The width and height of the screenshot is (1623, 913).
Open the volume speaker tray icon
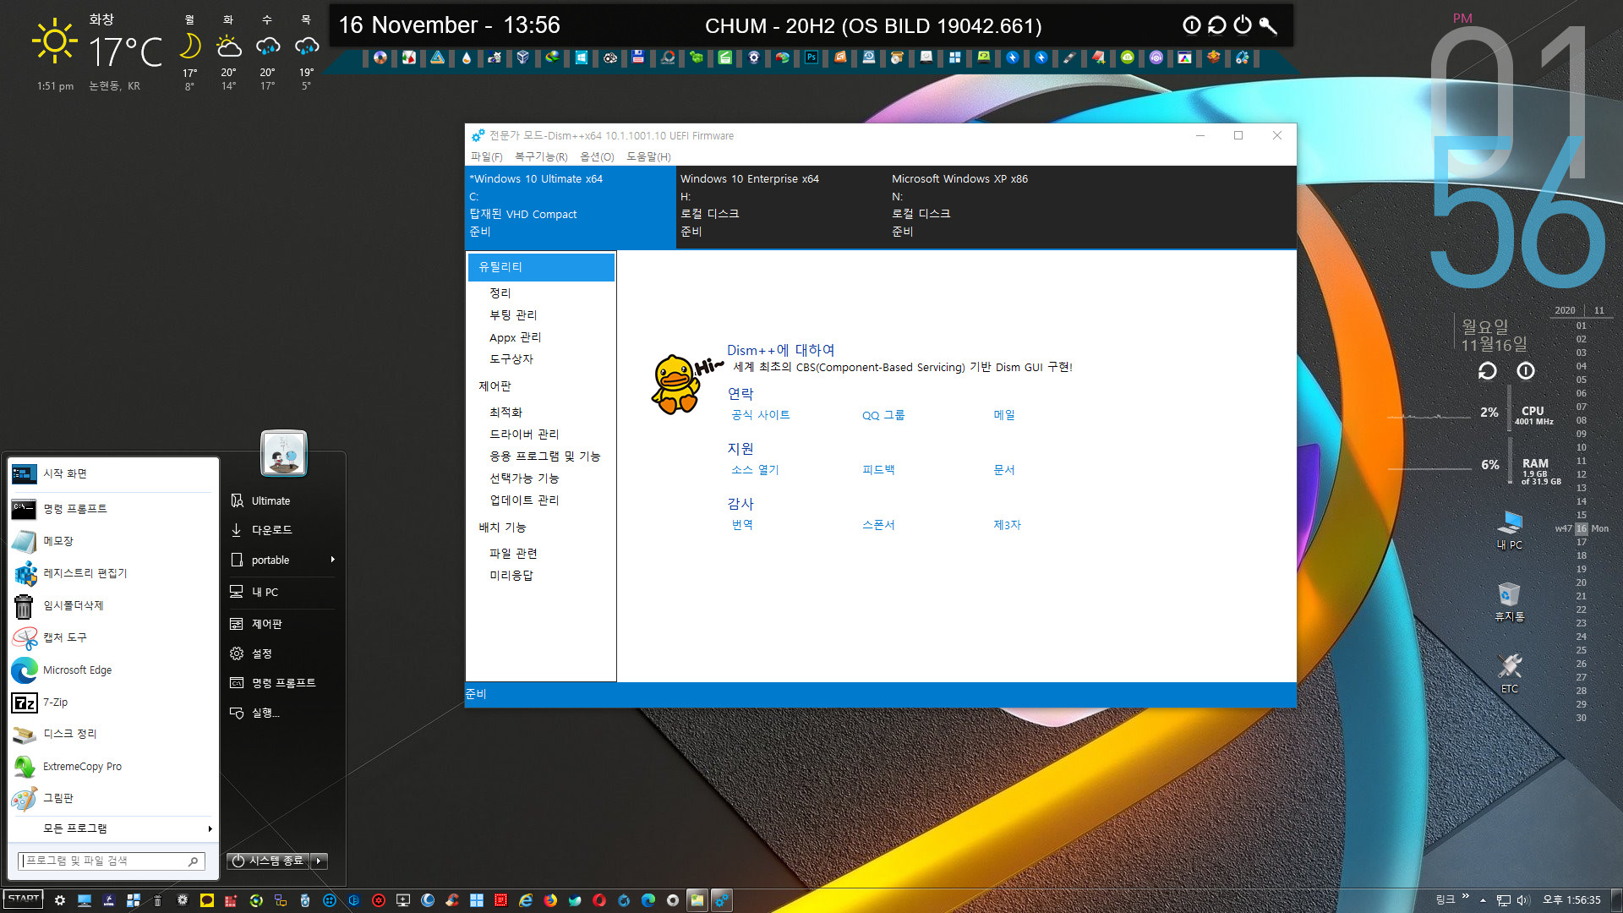click(x=1523, y=900)
